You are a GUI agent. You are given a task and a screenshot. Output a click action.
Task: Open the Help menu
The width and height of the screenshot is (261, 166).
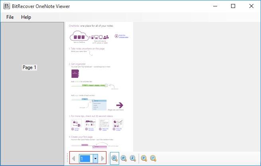pos(26,17)
